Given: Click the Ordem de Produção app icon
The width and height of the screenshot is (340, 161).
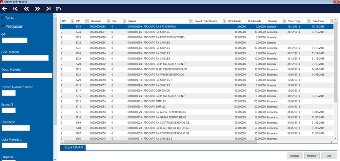Looking at the screenshot, I should 2,2.
